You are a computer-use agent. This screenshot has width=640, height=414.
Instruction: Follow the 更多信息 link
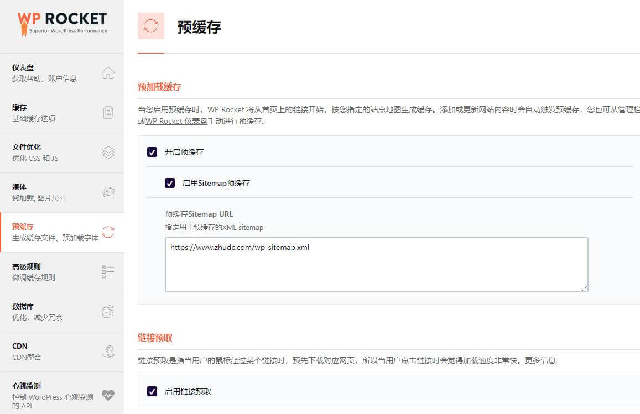pos(540,360)
